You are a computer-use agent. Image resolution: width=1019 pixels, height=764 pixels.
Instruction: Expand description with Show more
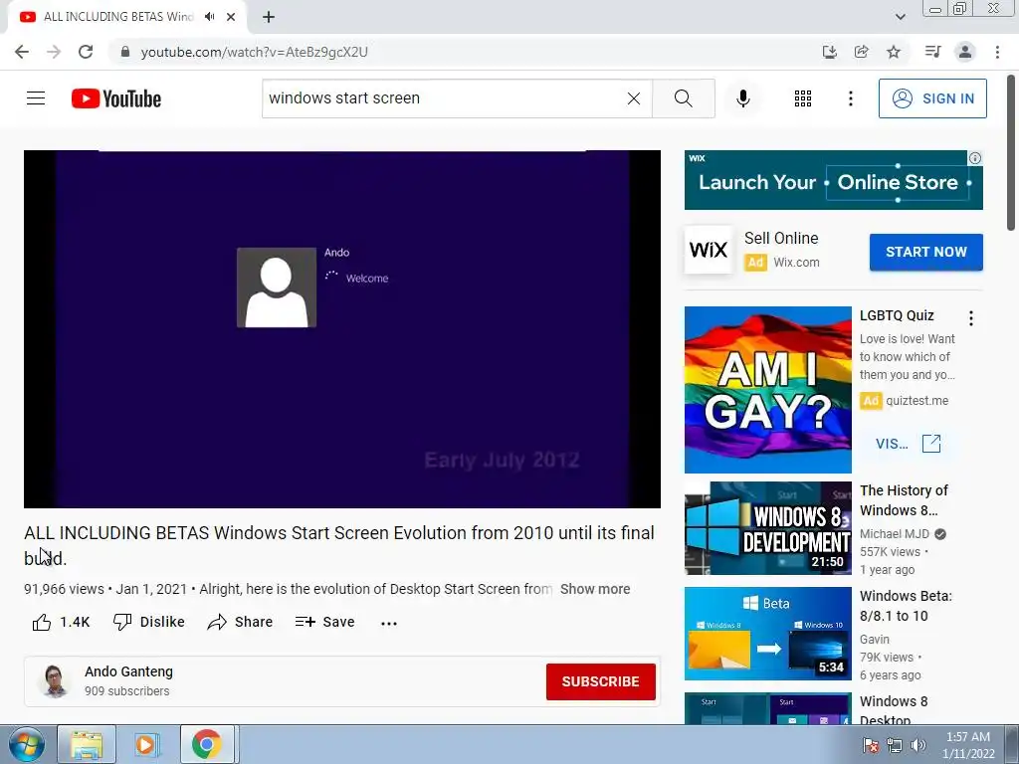click(595, 589)
